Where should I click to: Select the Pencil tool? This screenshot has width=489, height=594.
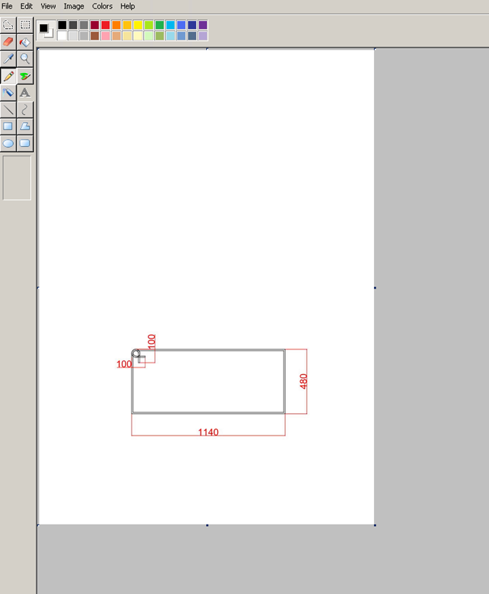8,76
